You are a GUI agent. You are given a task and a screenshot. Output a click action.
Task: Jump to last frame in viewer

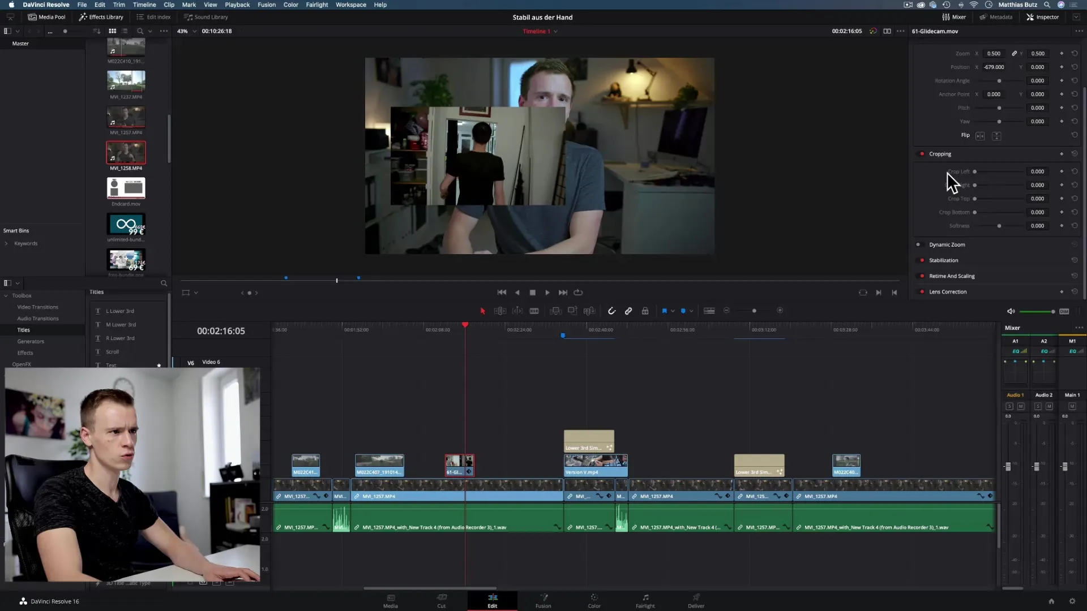click(563, 292)
